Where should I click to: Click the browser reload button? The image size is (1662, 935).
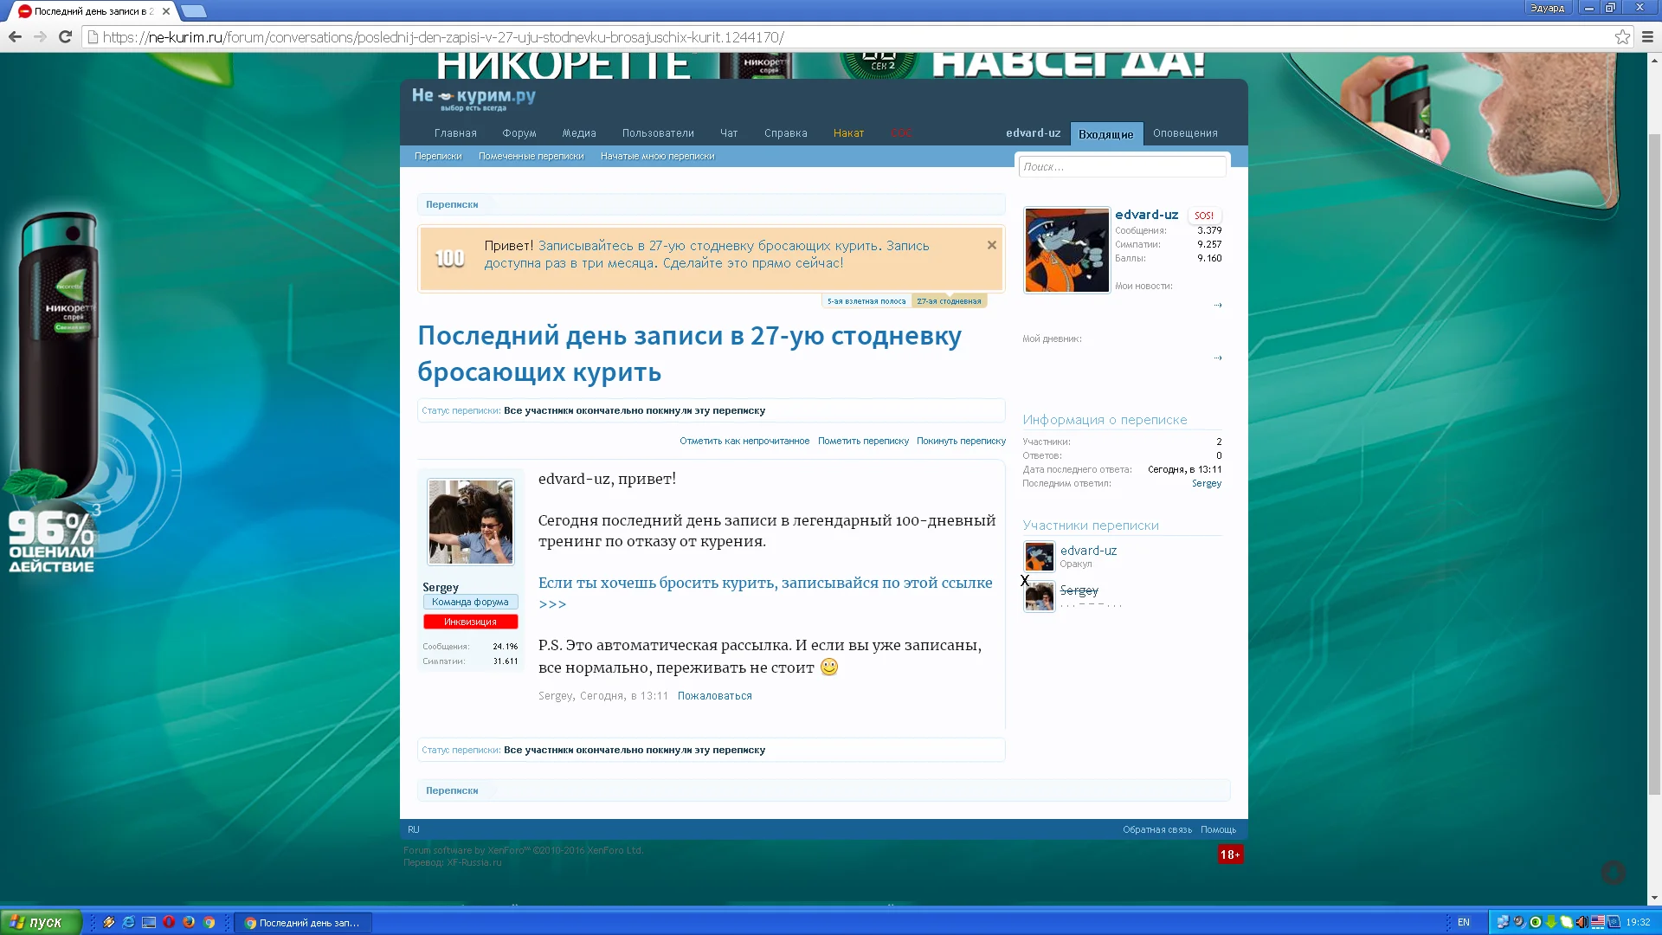click(65, 36)
